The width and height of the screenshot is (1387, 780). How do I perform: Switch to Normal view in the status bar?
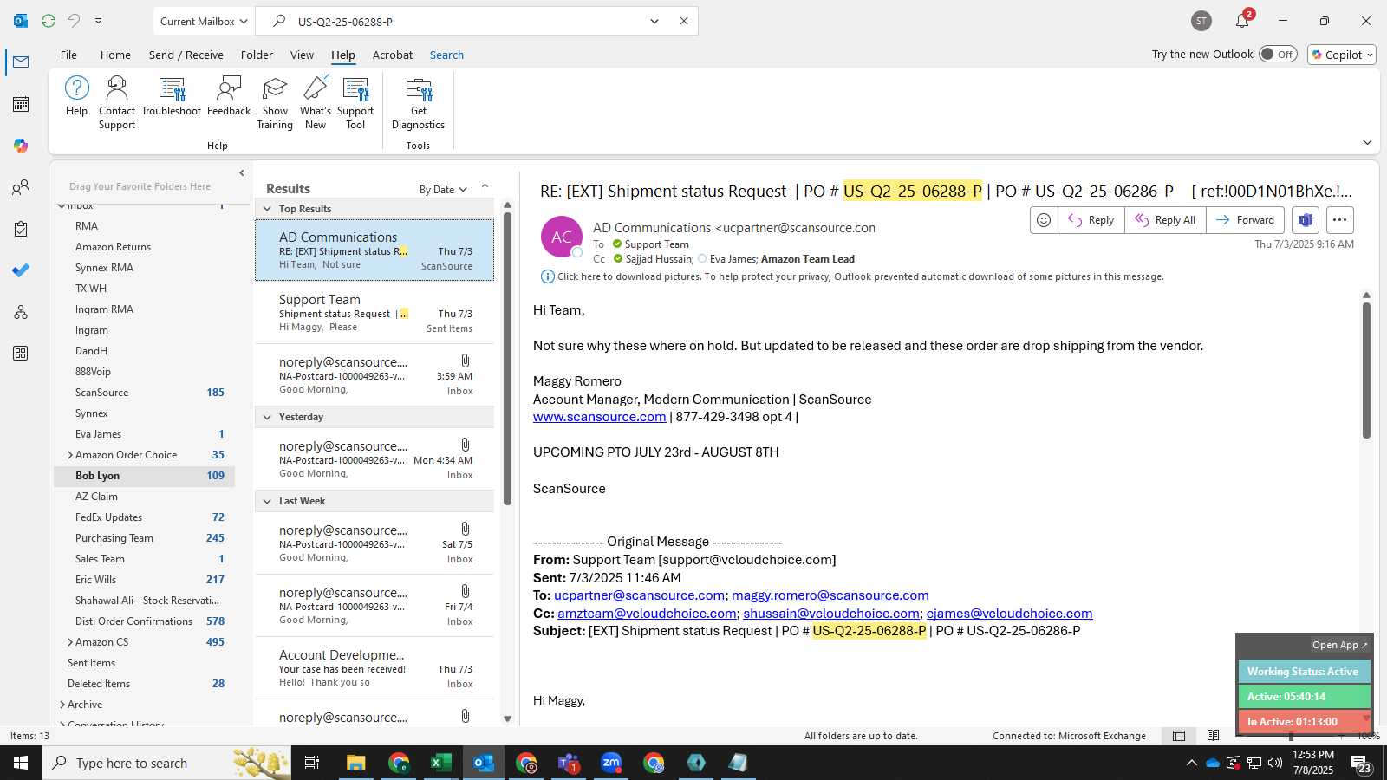point(1179,736)
